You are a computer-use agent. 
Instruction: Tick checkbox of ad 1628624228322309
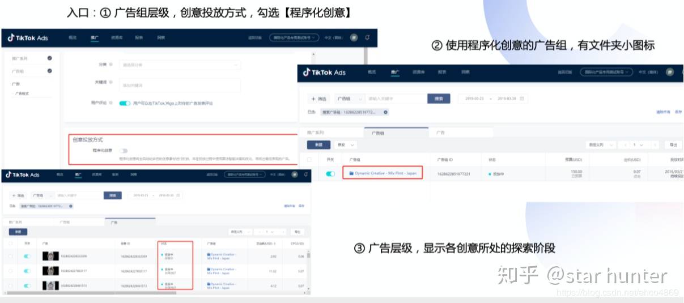click(10, 256)
